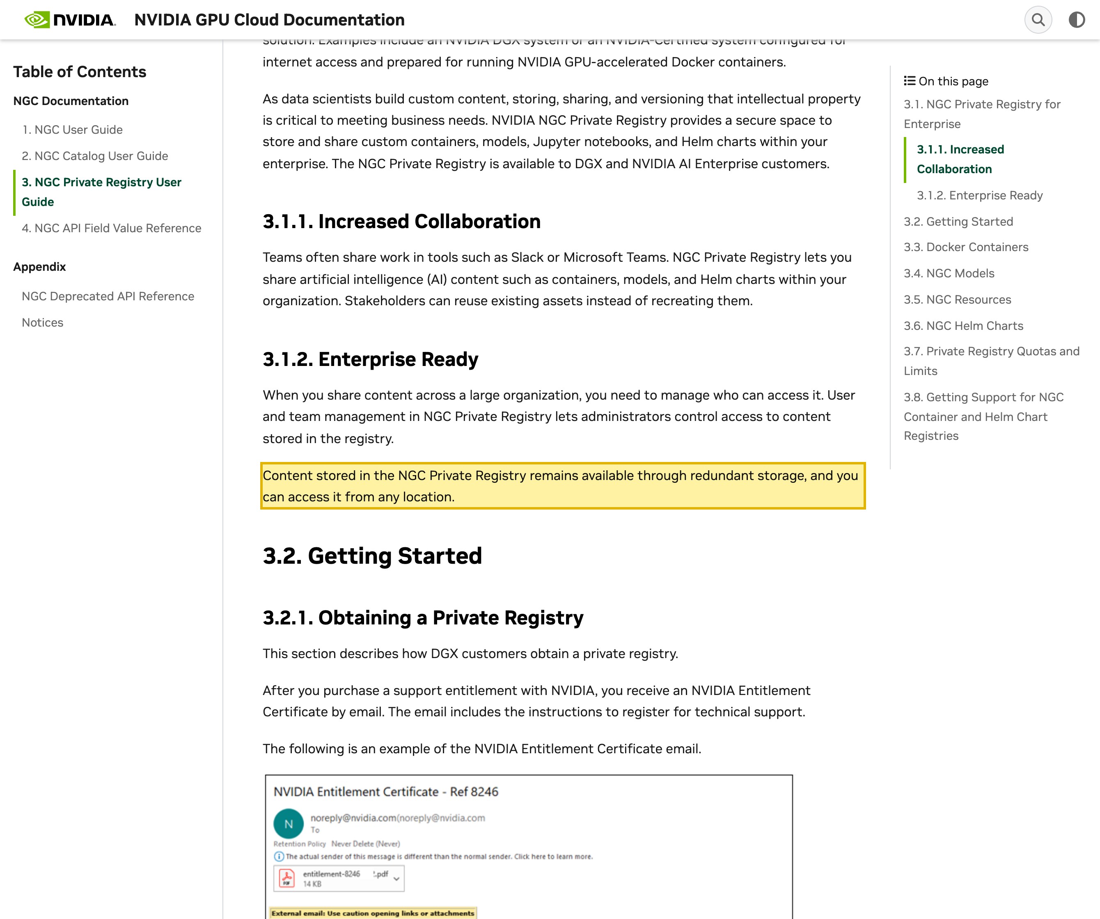Go to 3.6. NGC Helm Charts
This screenshot has width=1100, height=919.
click(963, 325)
